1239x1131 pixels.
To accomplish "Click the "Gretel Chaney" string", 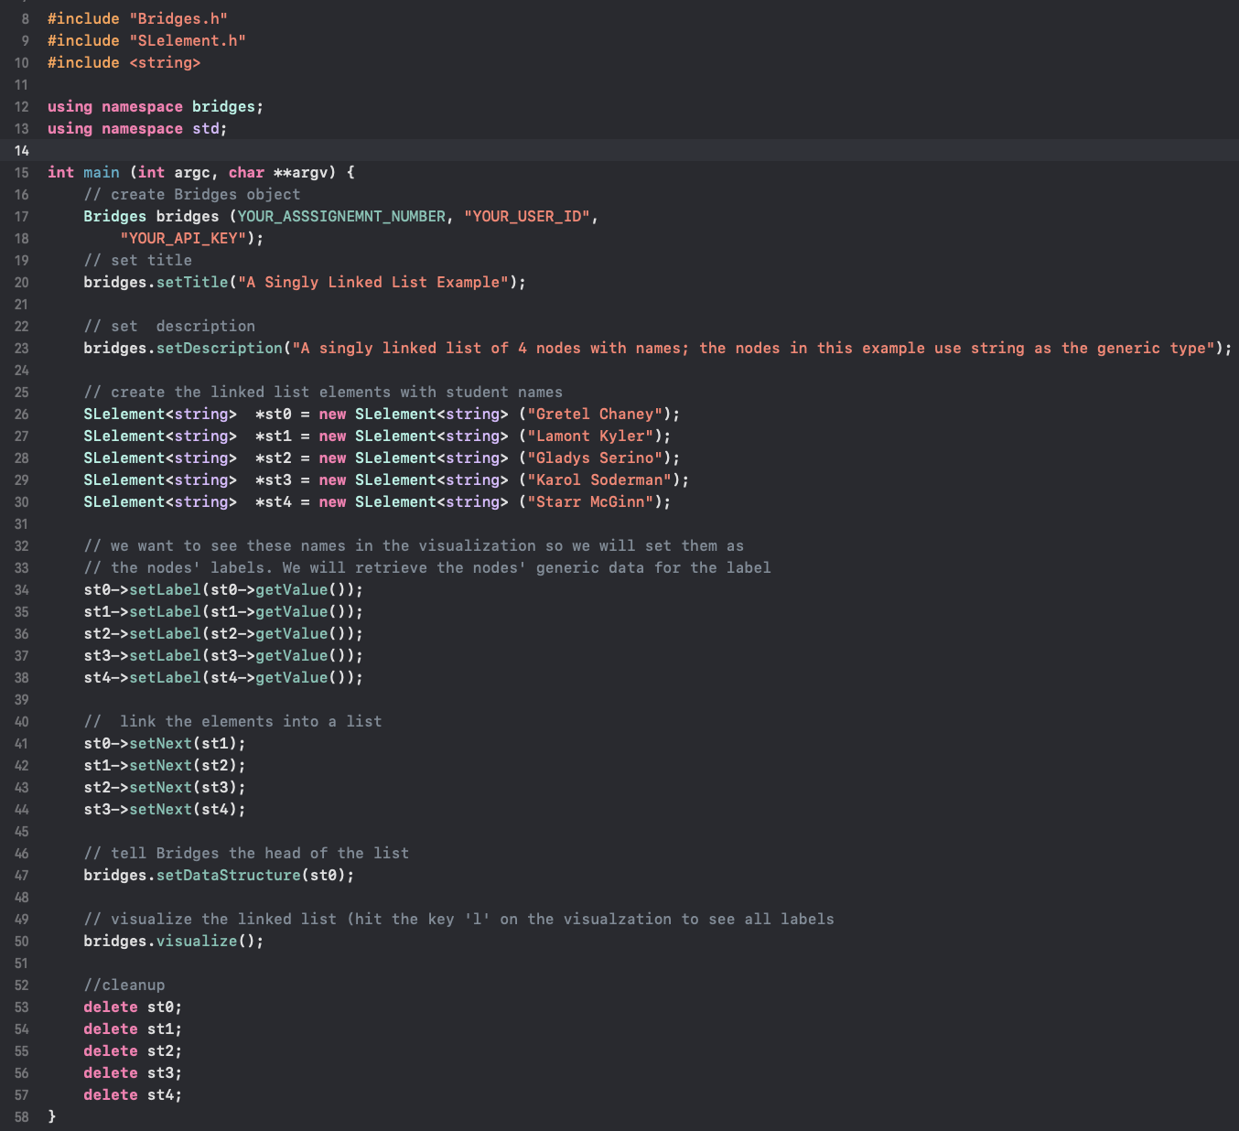I will click(x=595, y=415).
